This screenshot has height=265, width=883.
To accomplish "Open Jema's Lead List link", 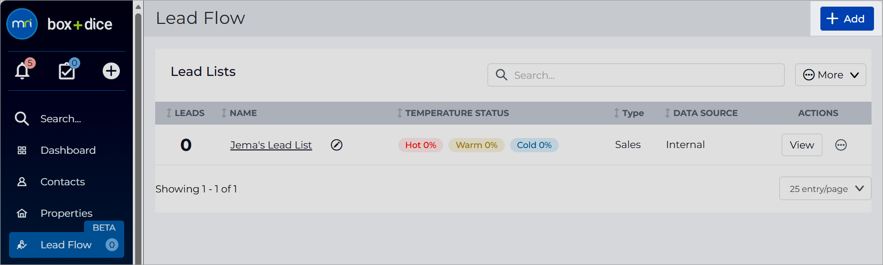I will (271, 145).
